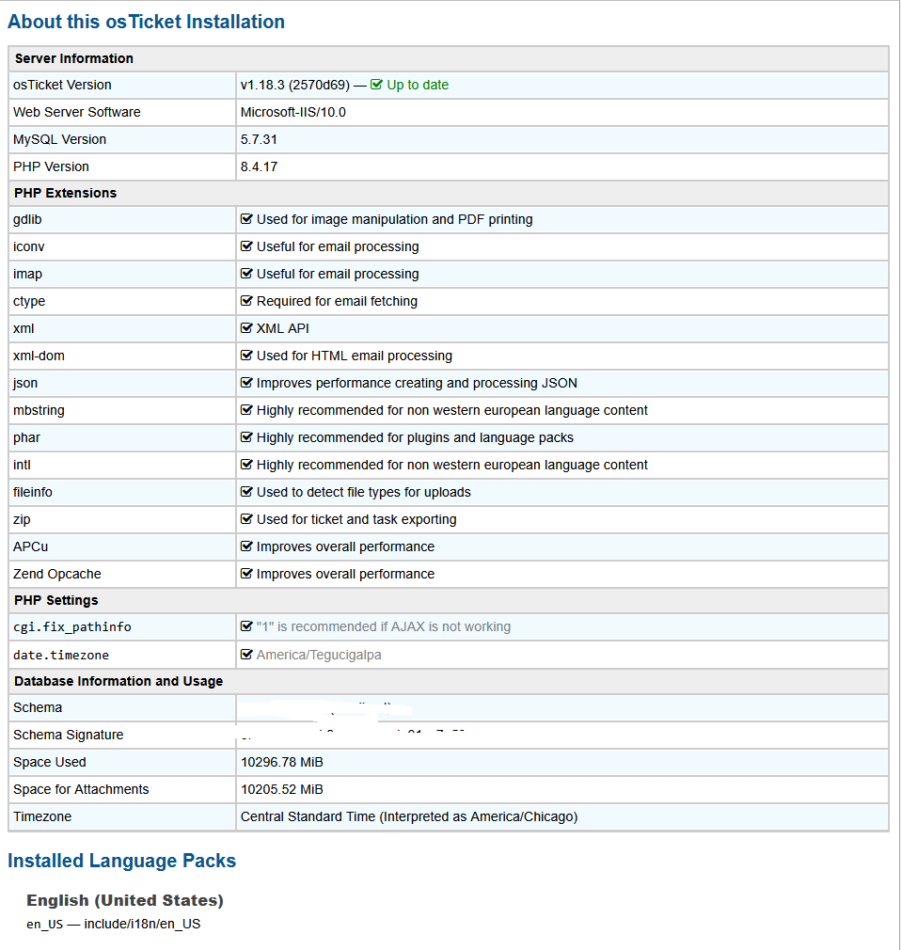Click the Installed Language Packs heading
This screenshot has width=901, height=950.
point(121,861)
